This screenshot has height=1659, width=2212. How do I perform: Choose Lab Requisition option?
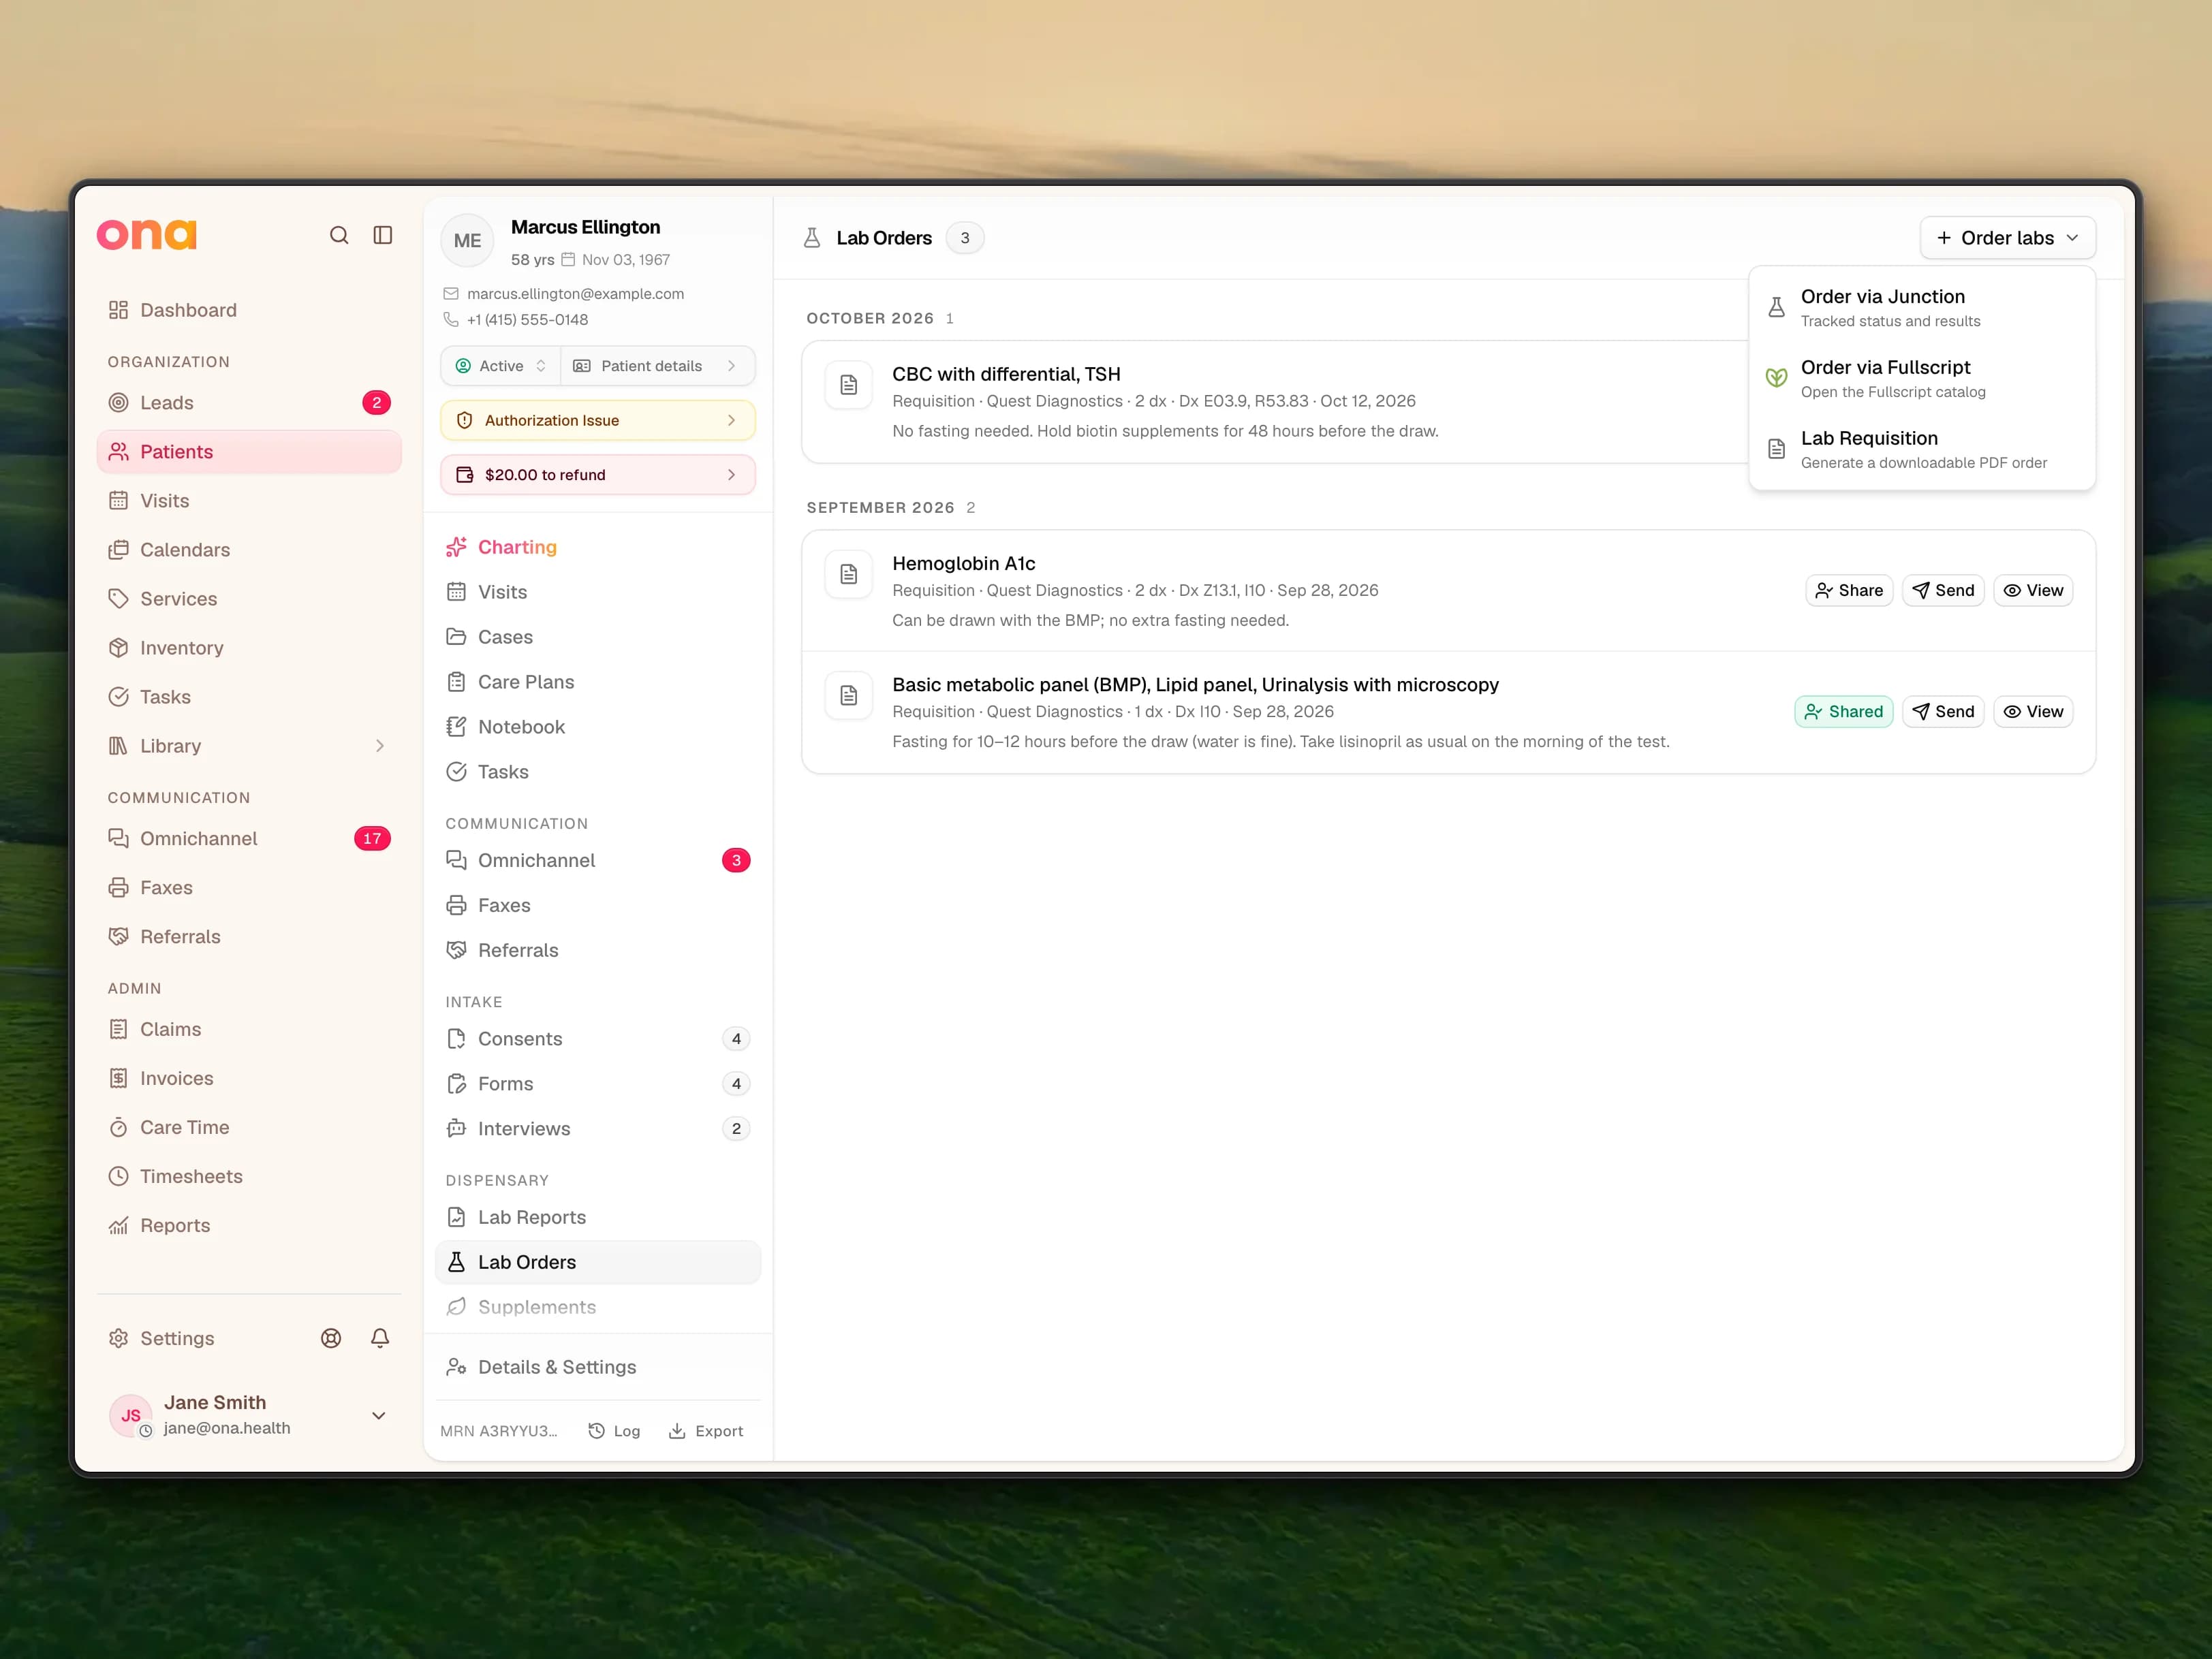[1921, 449]
